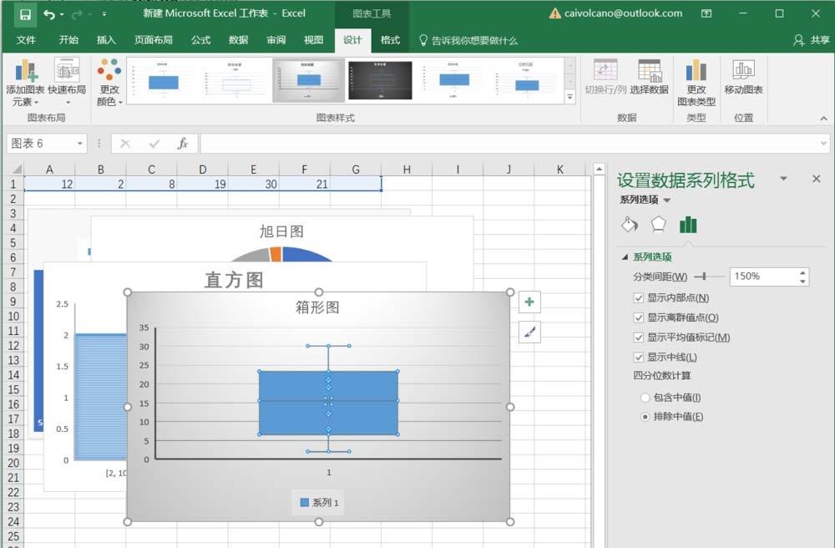The image size is (835, 548).
Task: Uncheck 显示中线 option
Action: coord(639,356)
